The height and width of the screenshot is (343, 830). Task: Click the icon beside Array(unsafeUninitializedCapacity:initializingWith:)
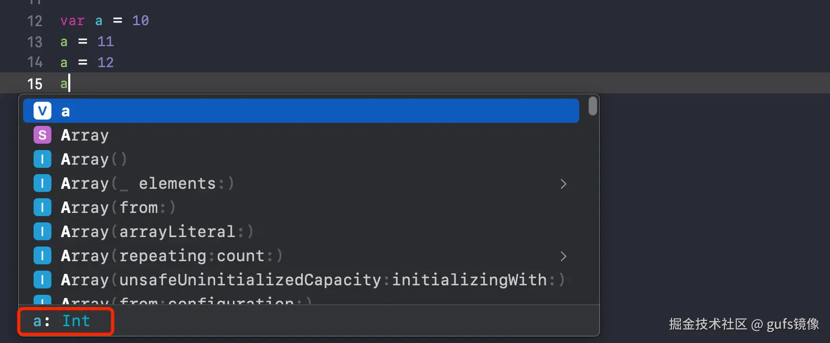click(42, 280)
